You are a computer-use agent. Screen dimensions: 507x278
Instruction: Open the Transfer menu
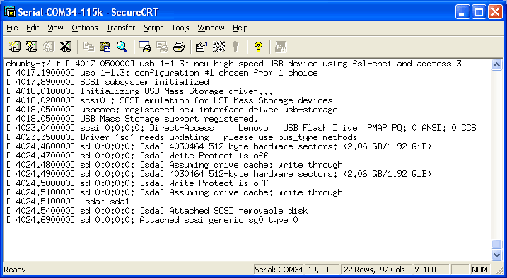(121, 28)
